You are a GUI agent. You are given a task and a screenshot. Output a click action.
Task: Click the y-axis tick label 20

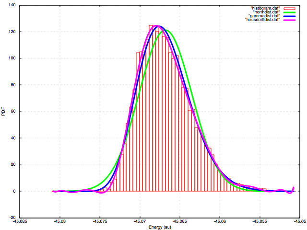tap(13, 165)
